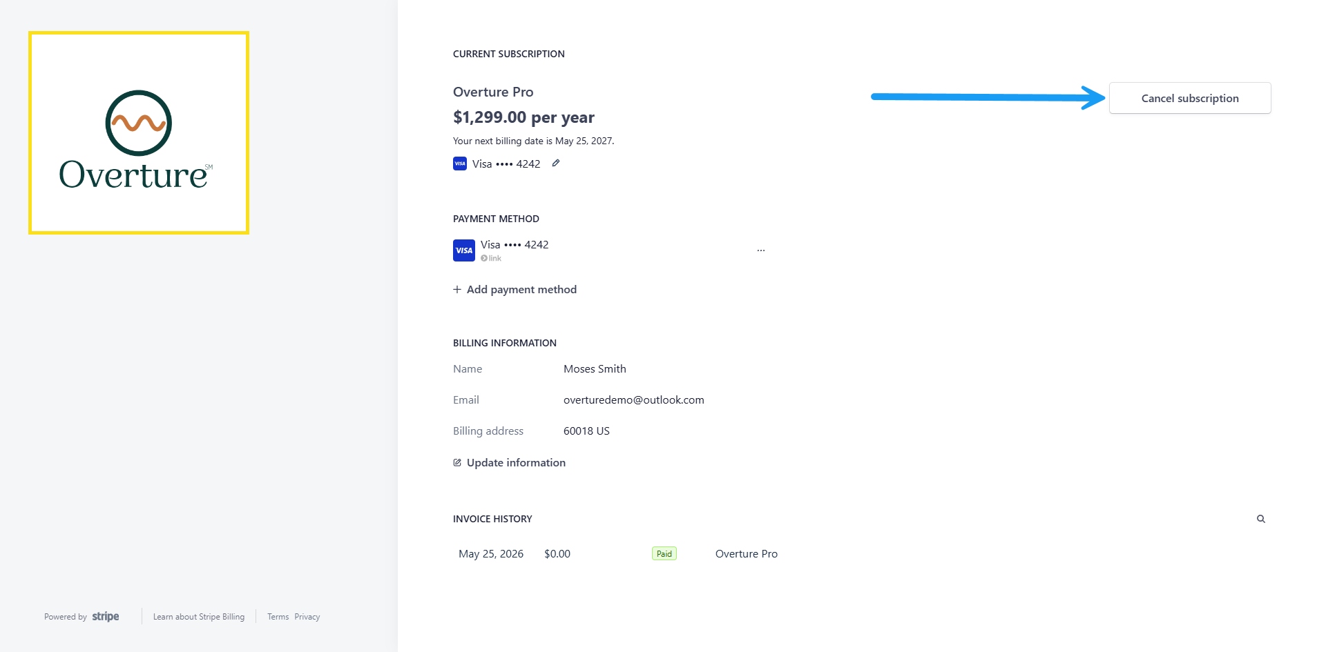
Task: Click the Overture Pro plan title
Action: [x=493, y=92]
